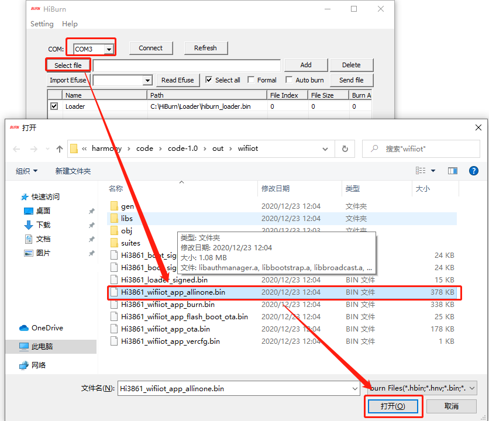
Task: Expand the Efuse combo box dropdown
Action: coord(147,81)
